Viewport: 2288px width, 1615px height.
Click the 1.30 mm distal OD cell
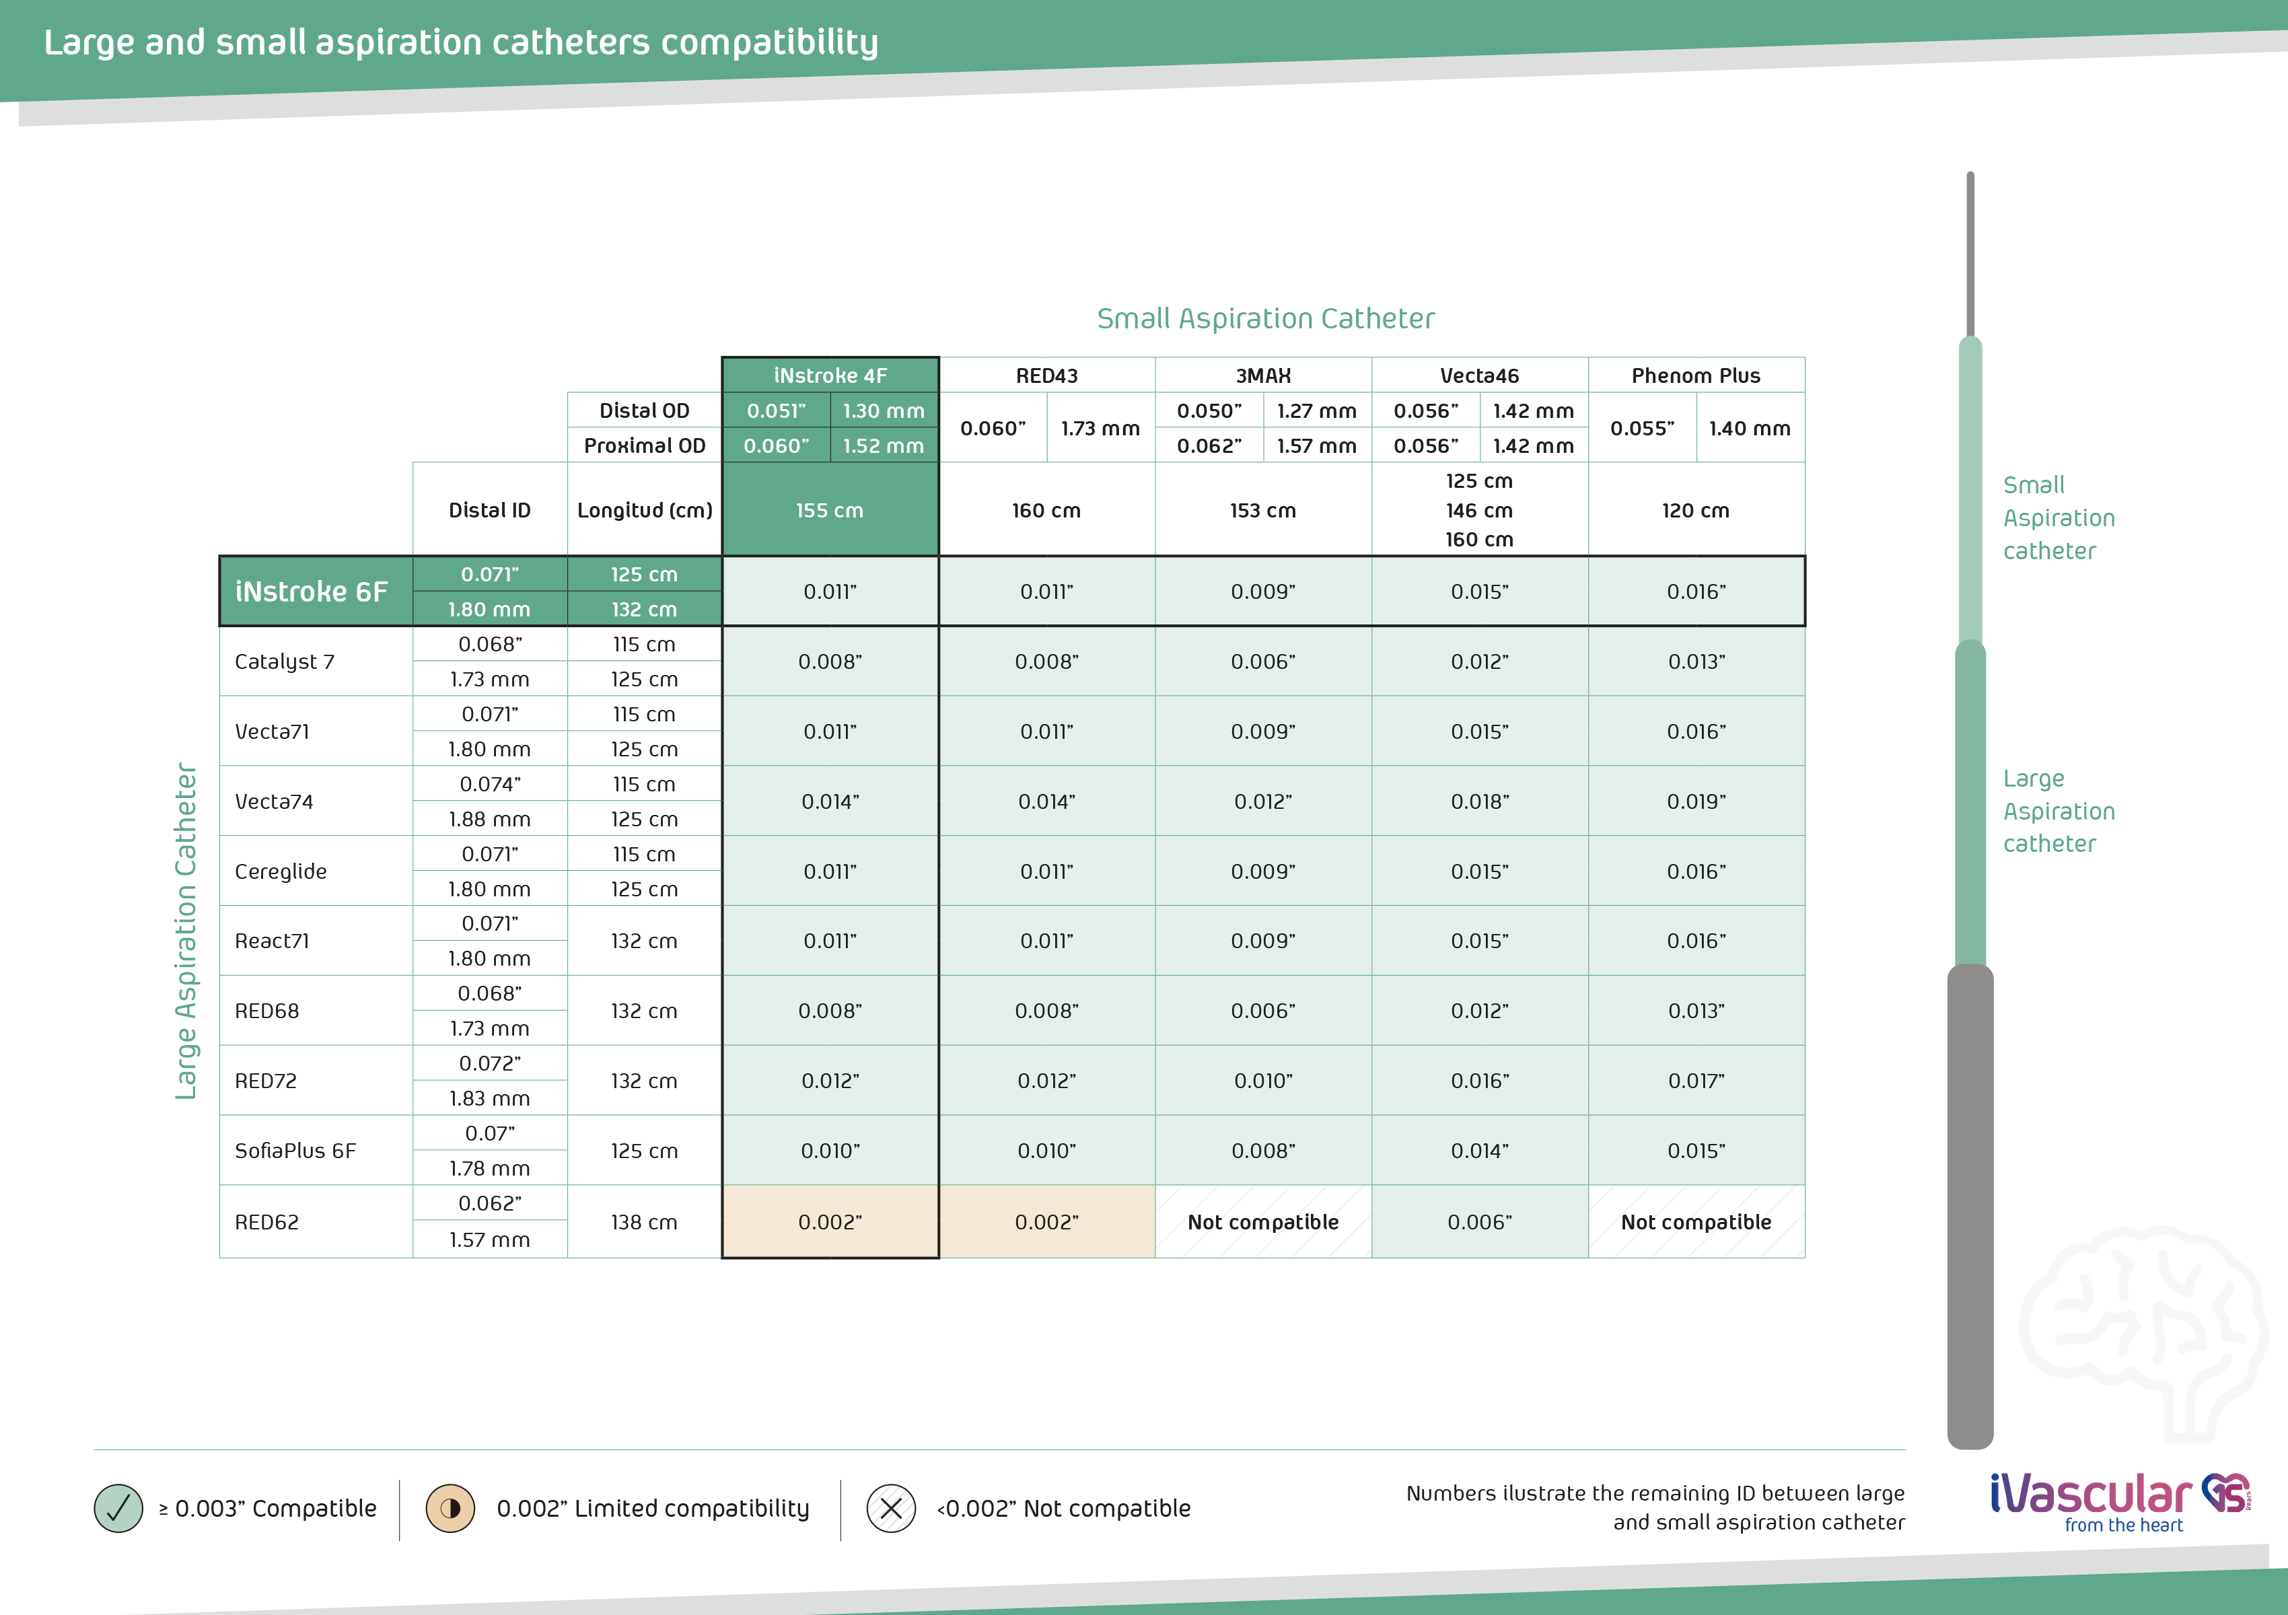[x=884, y=410]
